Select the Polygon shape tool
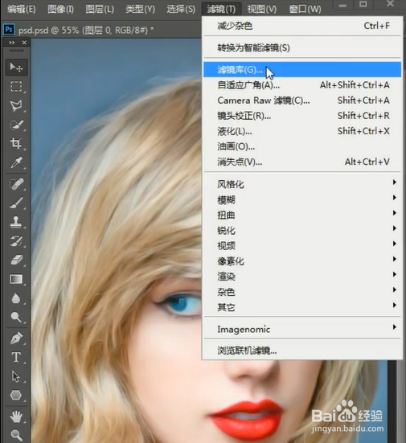The height and width of the screenshot is (443, 406). 16,395
